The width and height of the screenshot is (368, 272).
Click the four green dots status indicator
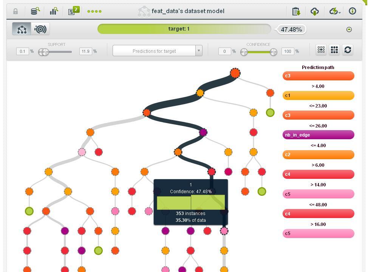point(94,11)
